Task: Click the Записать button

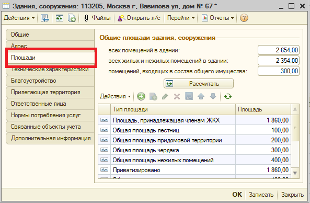Action: [261, 195]
